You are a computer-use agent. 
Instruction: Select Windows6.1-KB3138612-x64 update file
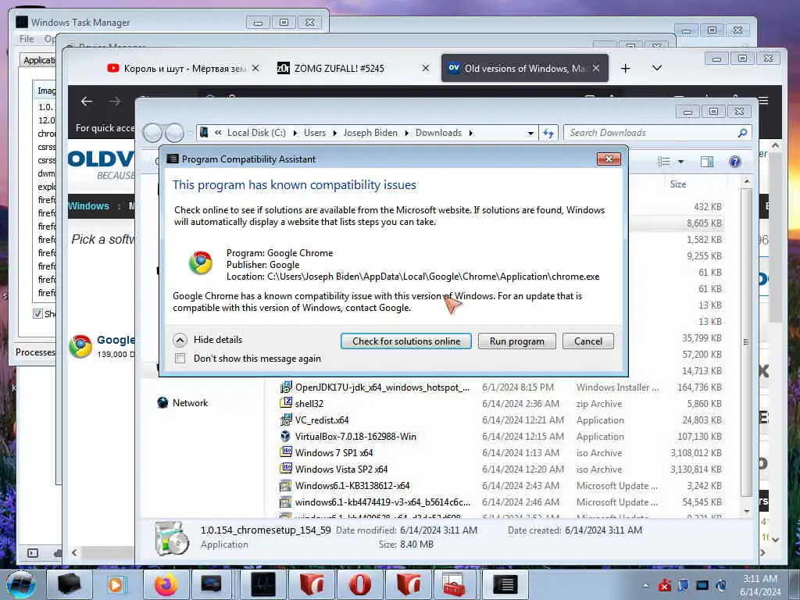352,485
